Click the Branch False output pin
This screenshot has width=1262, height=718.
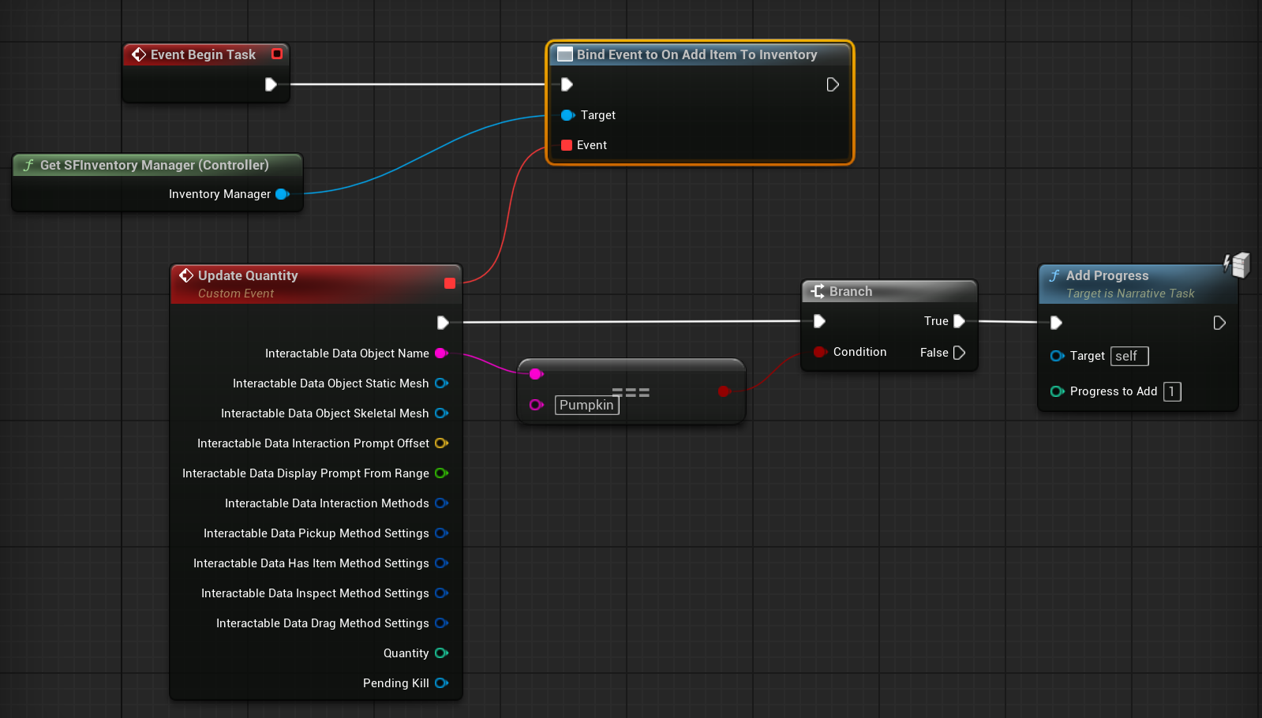click(959, 353)
